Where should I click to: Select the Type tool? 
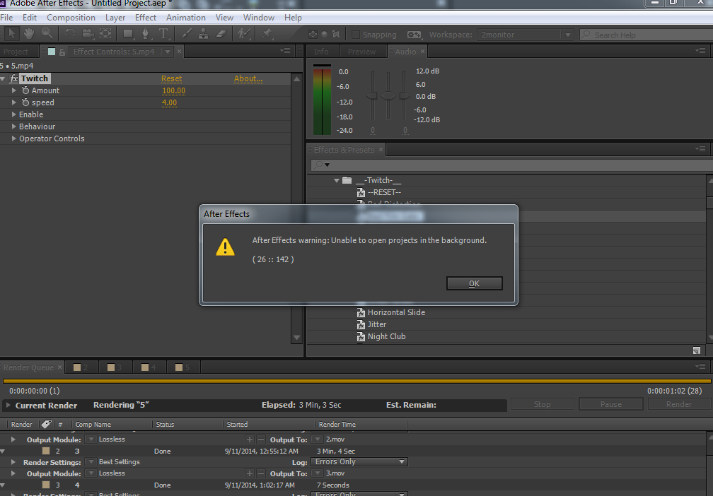(x=163, y=34)
